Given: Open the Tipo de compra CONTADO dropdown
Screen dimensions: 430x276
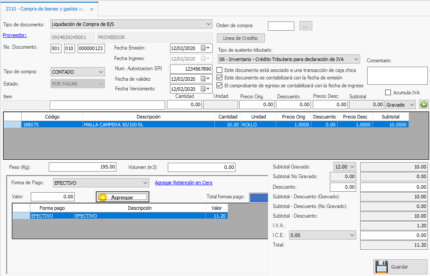Looking at the screenshot, I should [101, 72].
